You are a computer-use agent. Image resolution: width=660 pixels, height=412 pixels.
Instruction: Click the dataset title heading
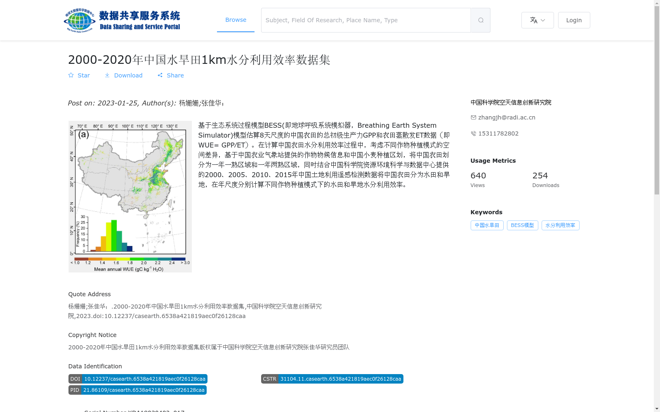(199, 60)
